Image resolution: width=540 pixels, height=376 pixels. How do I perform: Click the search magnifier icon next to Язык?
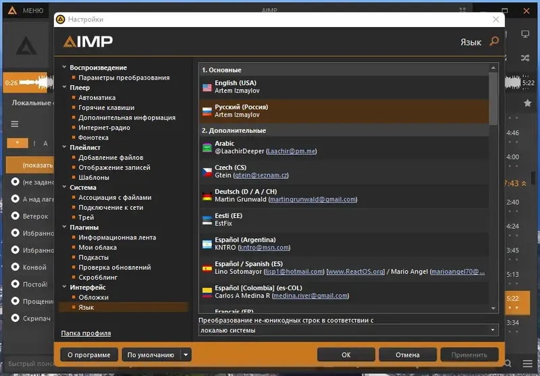tap(494, 41)
